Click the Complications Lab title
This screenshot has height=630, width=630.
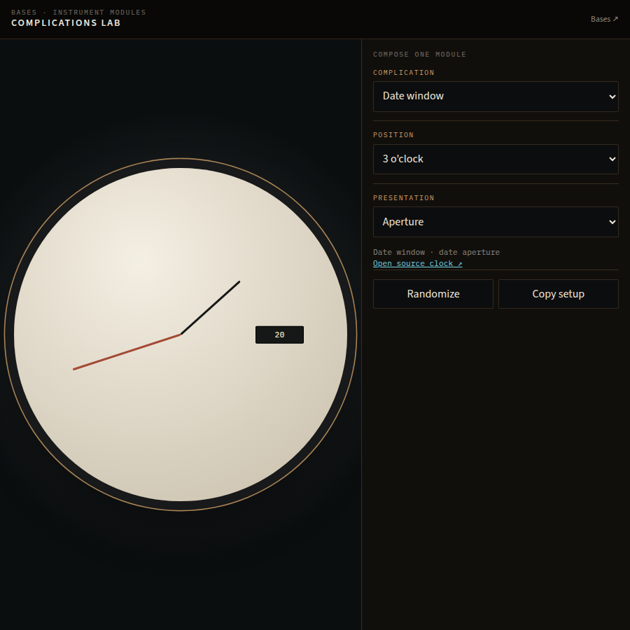coord(66,23)
